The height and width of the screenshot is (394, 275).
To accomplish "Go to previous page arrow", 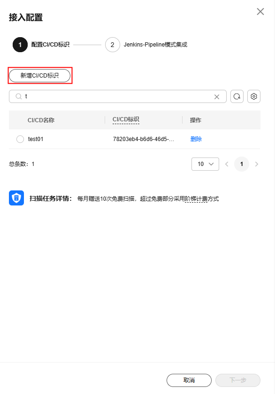I will tap(227, 164).
